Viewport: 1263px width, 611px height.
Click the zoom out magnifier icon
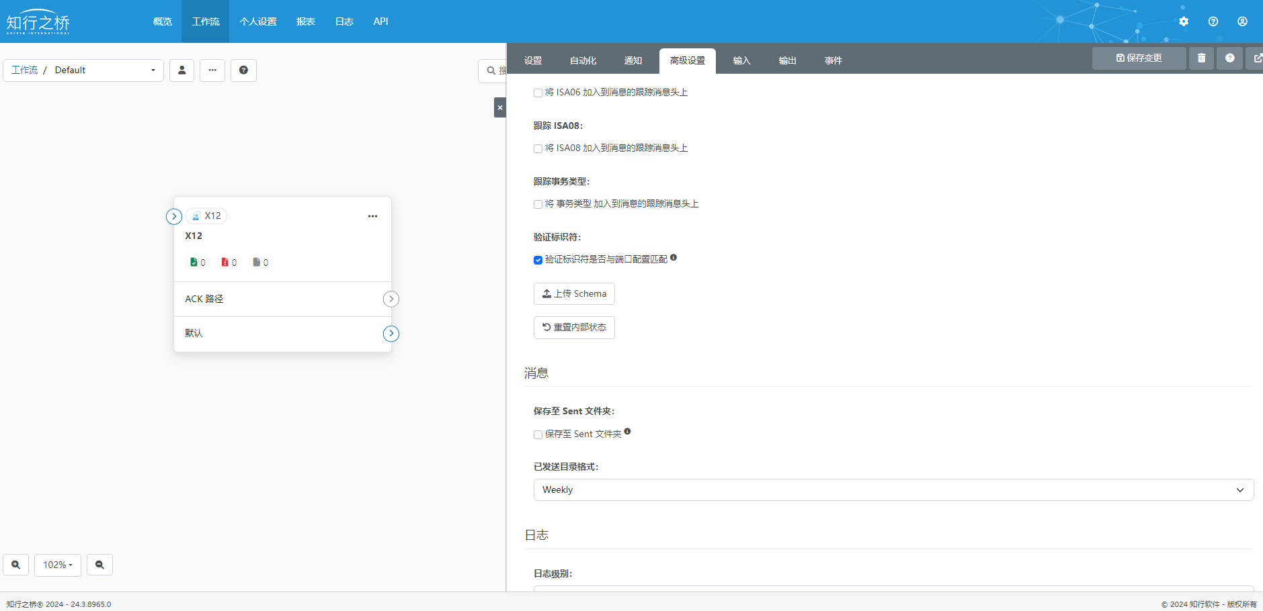pyautogui.click(x=99, y=565)
